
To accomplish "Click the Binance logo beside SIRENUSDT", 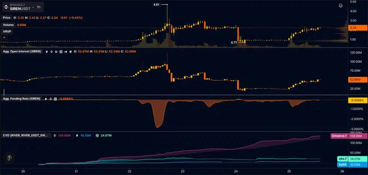I will coord(5,7).
